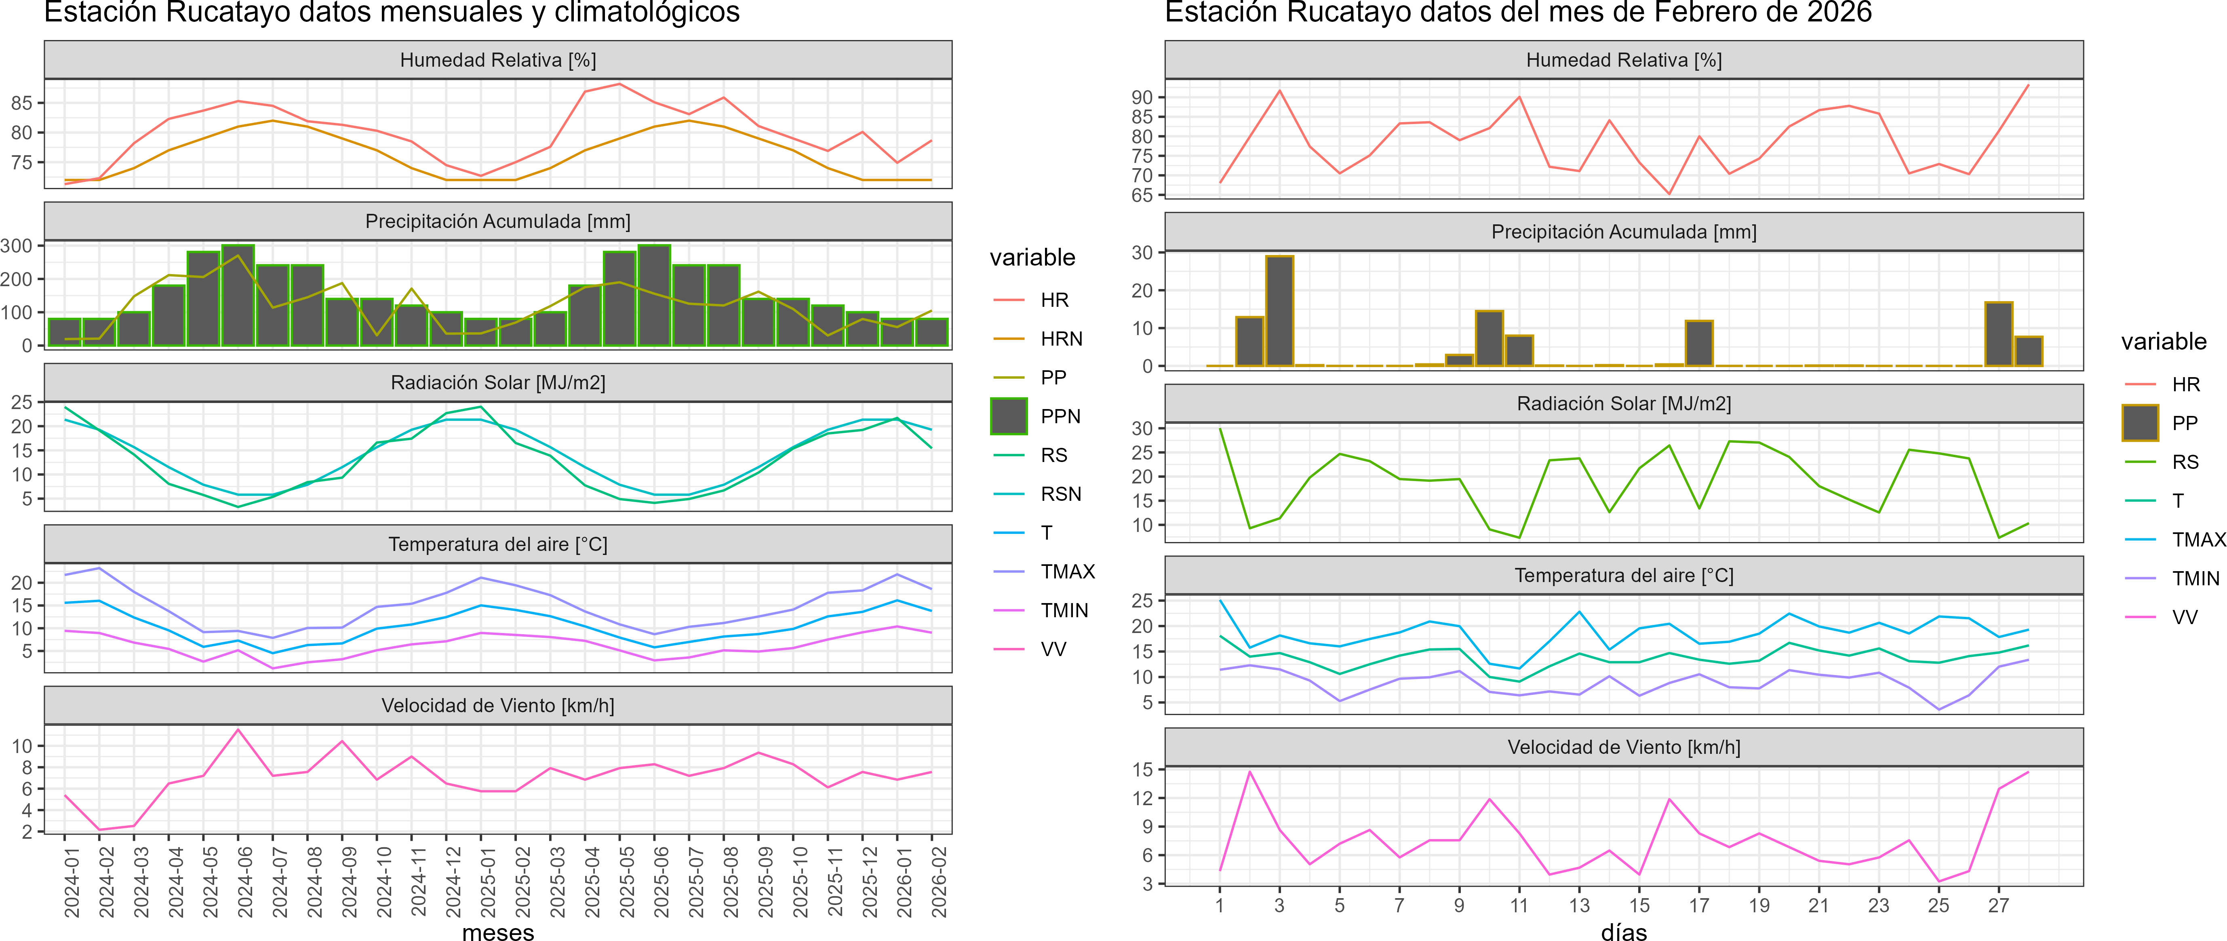This screenshot has width=2227, height=941.
Task: Click the RS legend line in right legend
Action: (2141, 462)
